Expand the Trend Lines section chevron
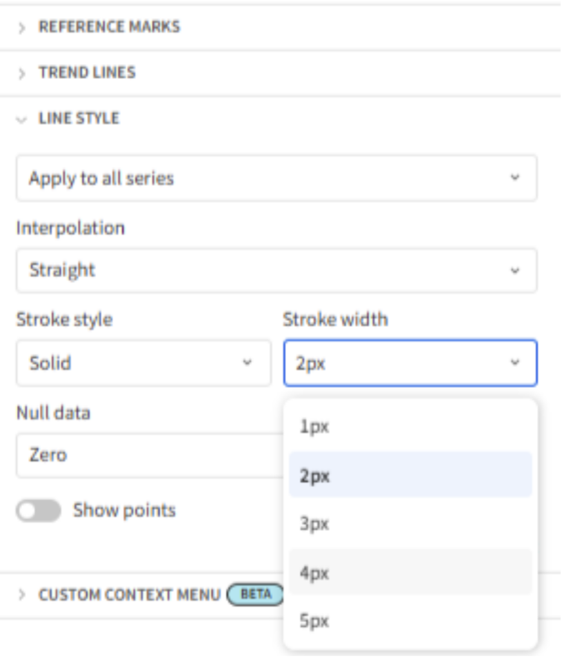564x661 pixels. pyautogui.click(x=21, y=74)
